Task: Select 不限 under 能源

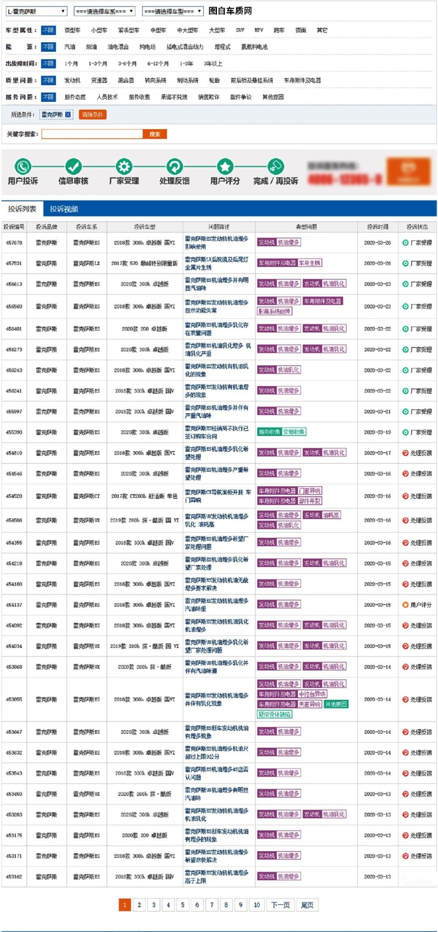Action: coord(48,47)
